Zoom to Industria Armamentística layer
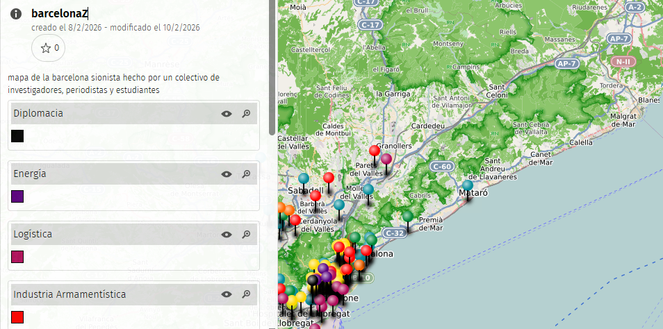 click(x=246, y=294)
